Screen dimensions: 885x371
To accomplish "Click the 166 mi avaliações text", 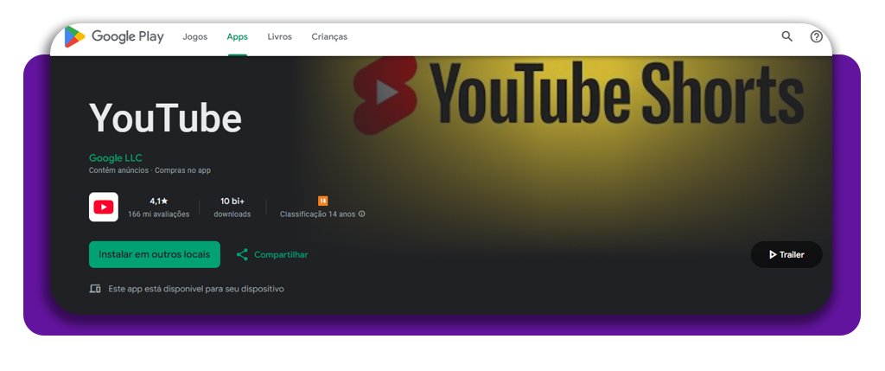I will click(x=158, y=214).
